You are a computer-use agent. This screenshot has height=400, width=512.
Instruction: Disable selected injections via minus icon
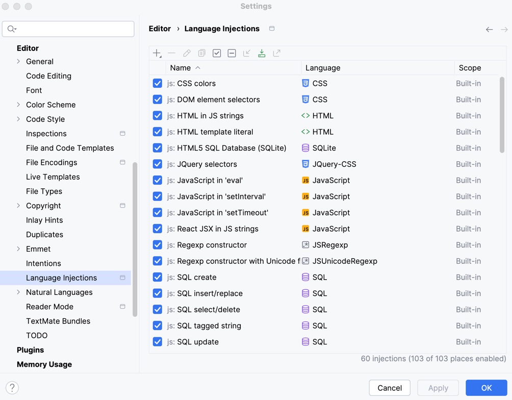coord(232,53)
